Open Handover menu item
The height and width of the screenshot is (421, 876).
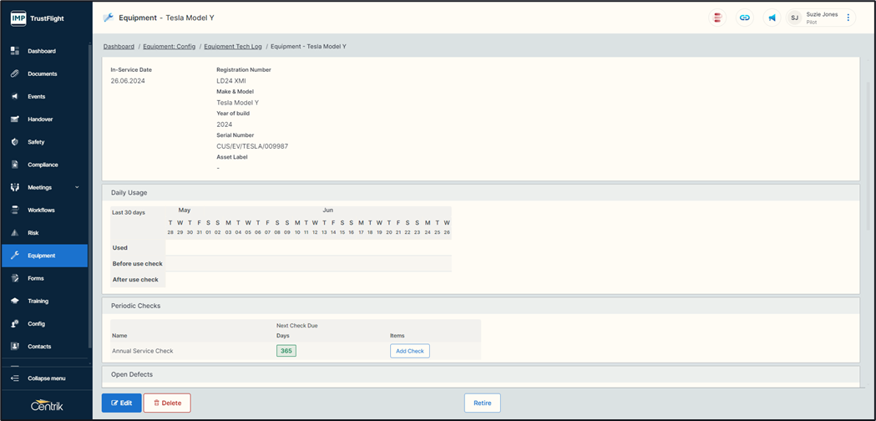(x=40, y=119)
